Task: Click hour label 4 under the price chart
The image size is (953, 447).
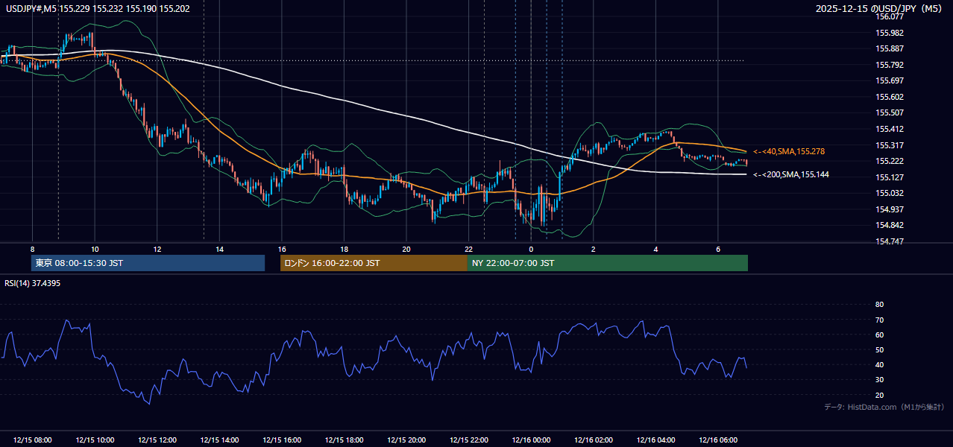Action: [655, 249]
